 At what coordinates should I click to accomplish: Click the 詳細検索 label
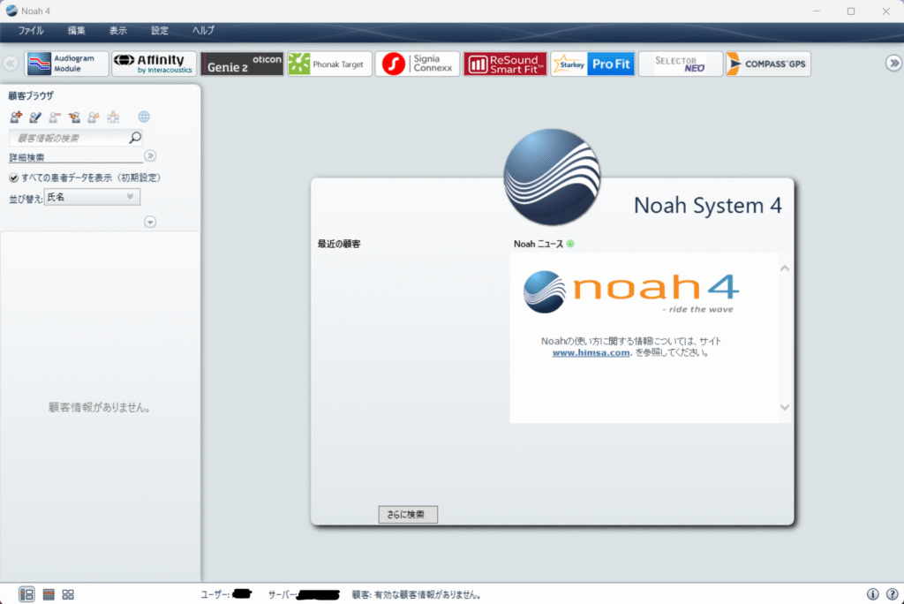(x=26, y=157)
